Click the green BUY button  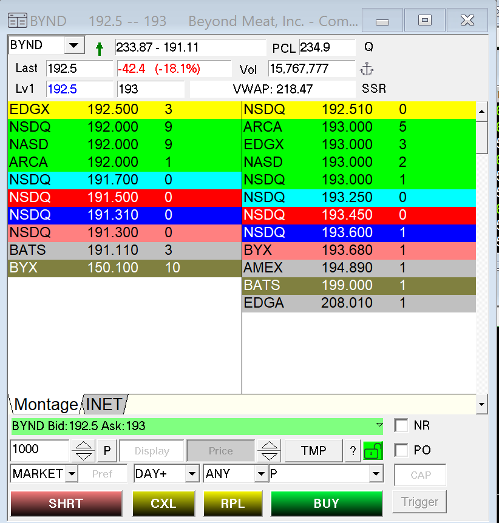click(327, 504)
